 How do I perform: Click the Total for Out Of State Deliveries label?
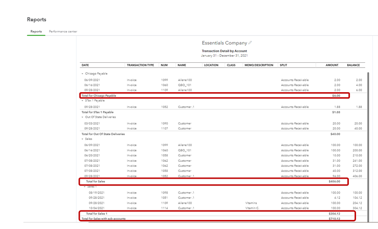[103, 134]
